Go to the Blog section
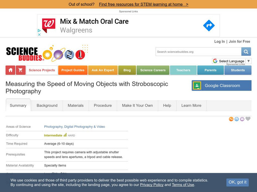 pyautogui.click(x=127, y=70)
